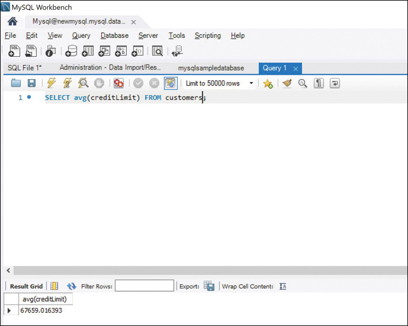This screenshot has width=408, height=326.
Task: Select the Query 1 tab
Action: coord(274,68)
